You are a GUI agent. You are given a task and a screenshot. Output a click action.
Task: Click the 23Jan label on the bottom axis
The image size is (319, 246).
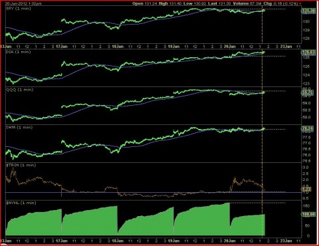286,241
